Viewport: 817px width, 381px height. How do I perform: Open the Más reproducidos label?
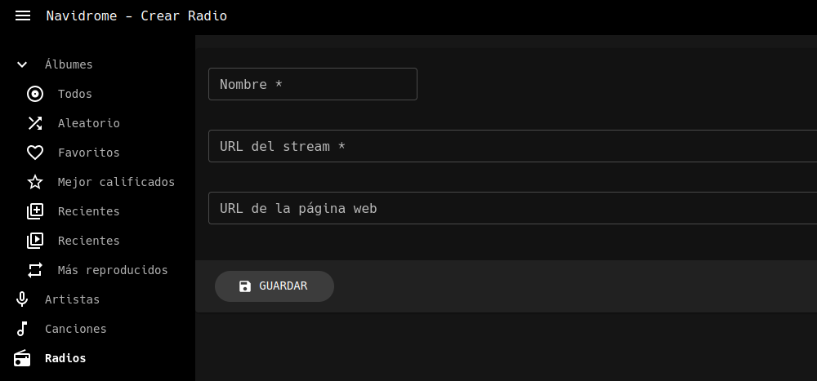(x=113, y=270)
